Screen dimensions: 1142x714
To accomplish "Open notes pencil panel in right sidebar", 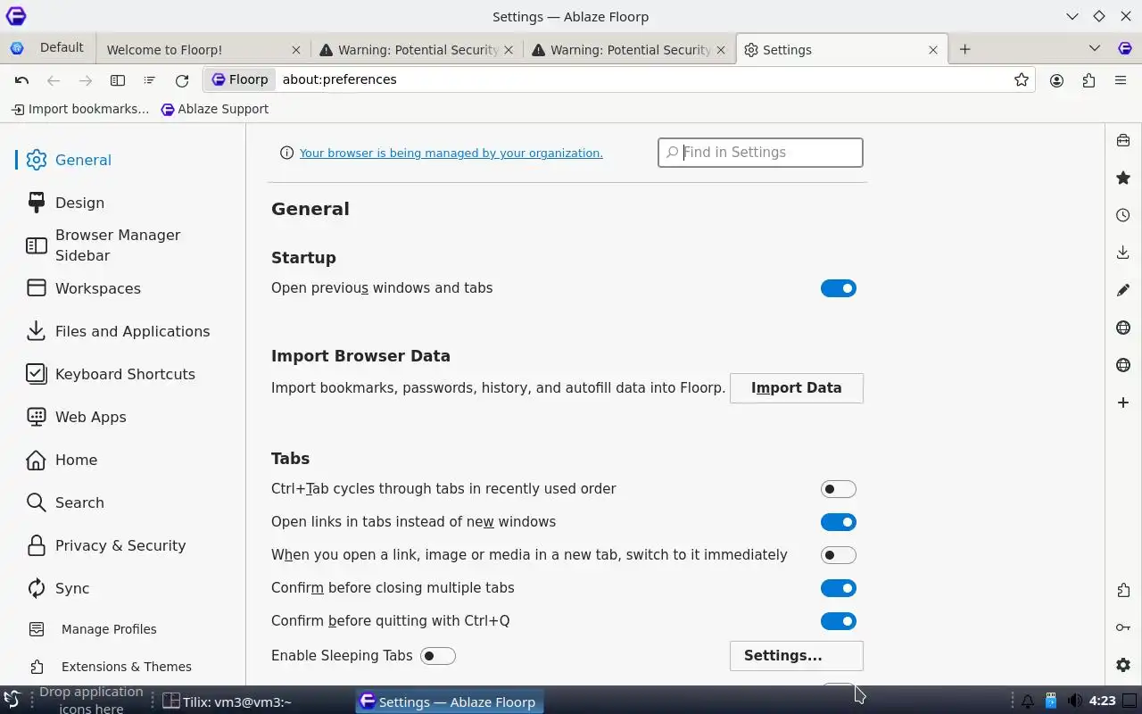I will click(1123, 290).
